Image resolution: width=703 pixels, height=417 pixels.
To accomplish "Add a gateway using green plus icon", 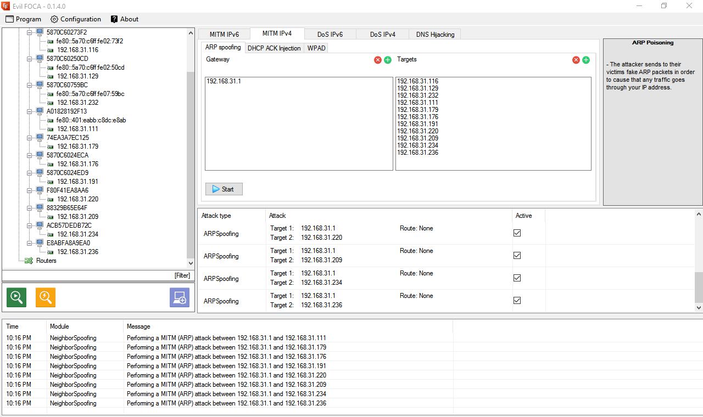I will pos(388,60).
